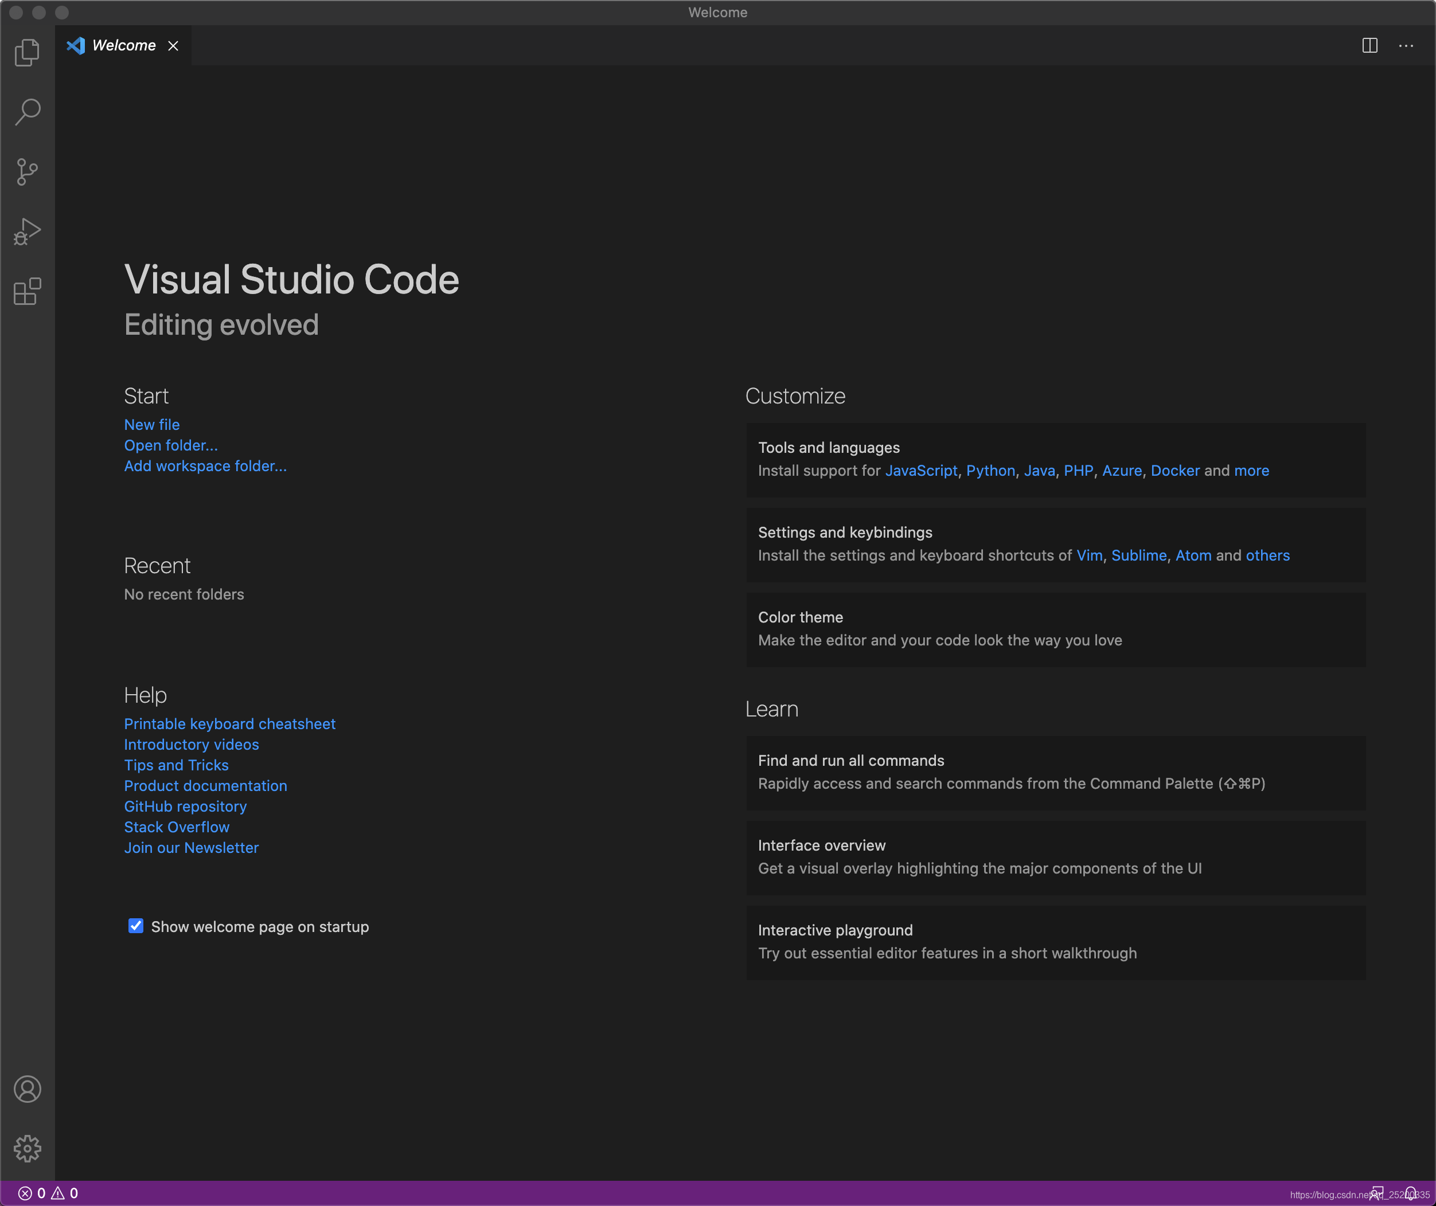Viewport: 1436px width, 1206px height.
Task: Click the VS Code logo on Welcome tab
Action: [x=76, y=46]
